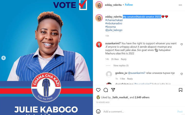Viewport: 185px width, 115px height.
Task: Open the comment bubble icon
Action: point(106,90)
